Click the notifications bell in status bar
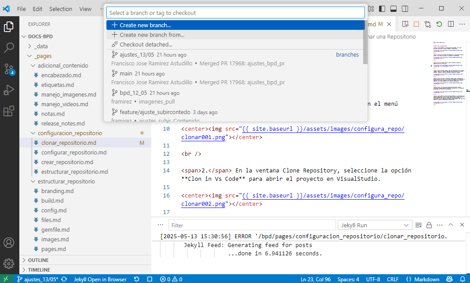This screenshot has width=470, height=283. tap(462, 279)
